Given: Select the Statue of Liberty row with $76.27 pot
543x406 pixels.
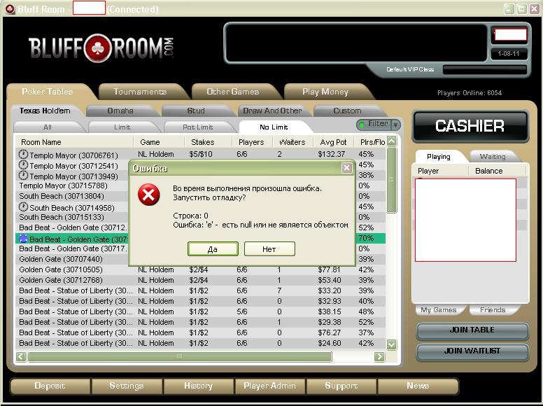Looking at the screenshot, I should tap(200, 332).
